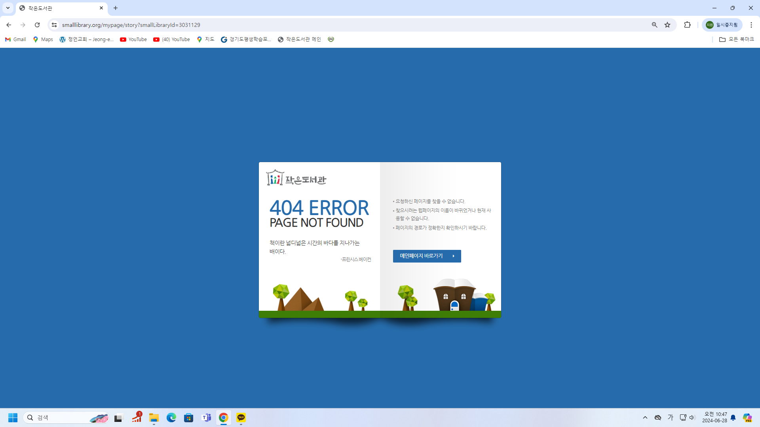Open Microsoft Teams from the taskbar
Screen dimensions: 760x427
pos(206,418)
